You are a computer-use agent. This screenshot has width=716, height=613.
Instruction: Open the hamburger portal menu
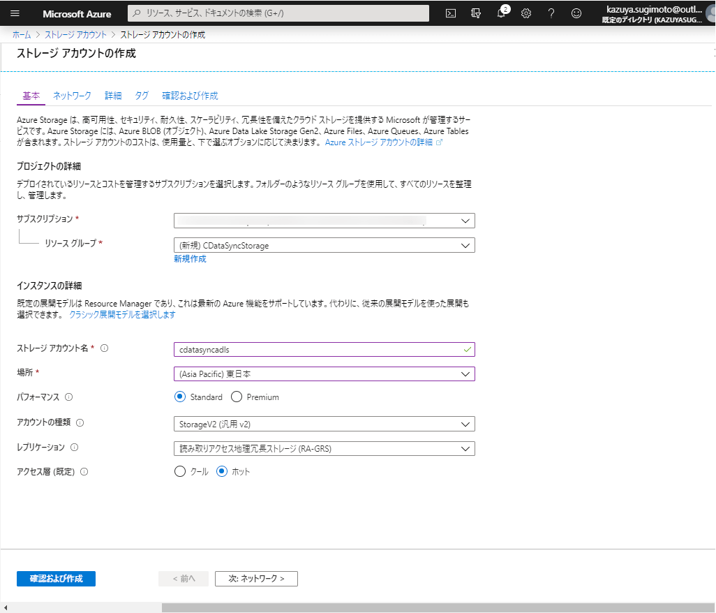[15, 13]
